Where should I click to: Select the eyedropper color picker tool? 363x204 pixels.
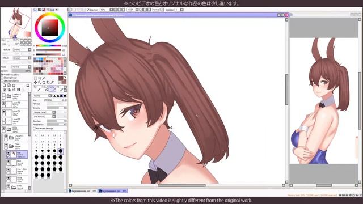52,82
